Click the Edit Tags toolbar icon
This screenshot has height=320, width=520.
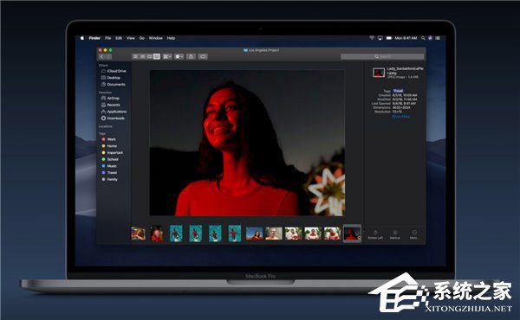point(203,56)
